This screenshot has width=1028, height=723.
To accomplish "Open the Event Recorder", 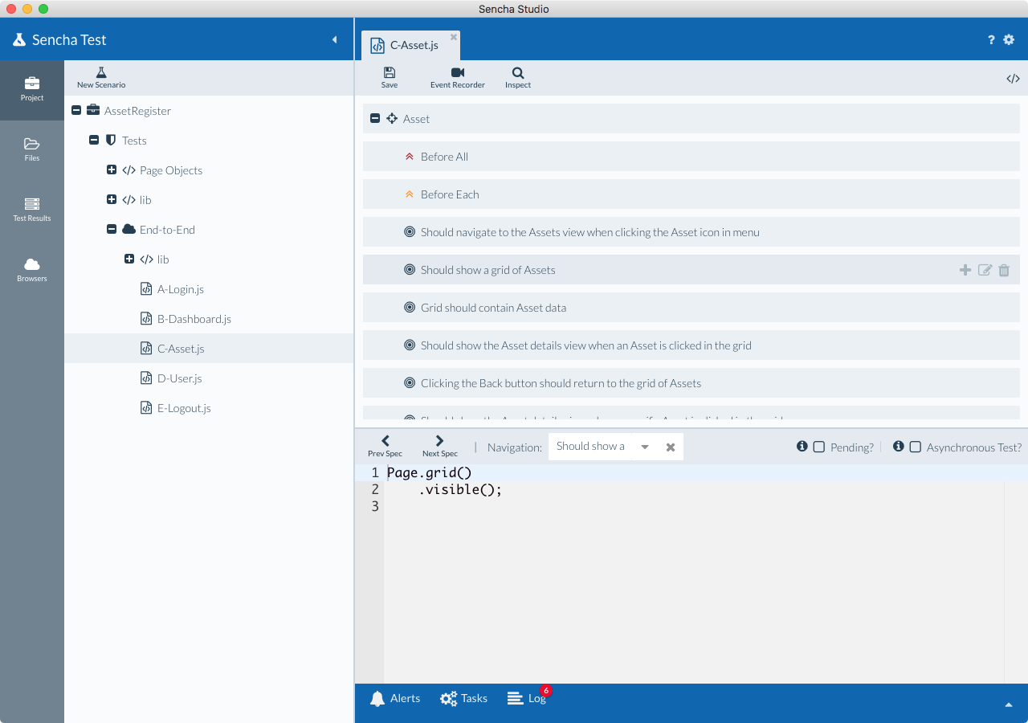I will [458, 73].
